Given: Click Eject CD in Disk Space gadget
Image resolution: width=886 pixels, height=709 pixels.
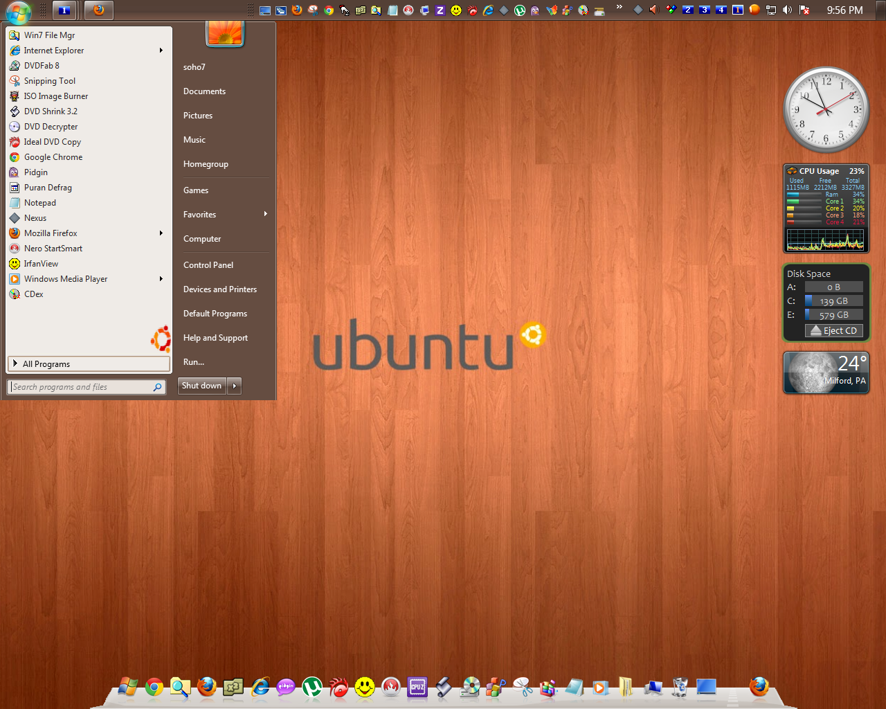Looking at the screenshot, I should pyautogui.click(x=834, y=331).
